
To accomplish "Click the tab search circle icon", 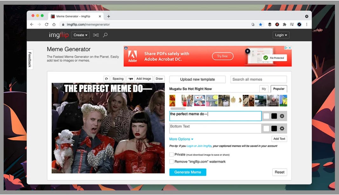I will click(307, 17).
